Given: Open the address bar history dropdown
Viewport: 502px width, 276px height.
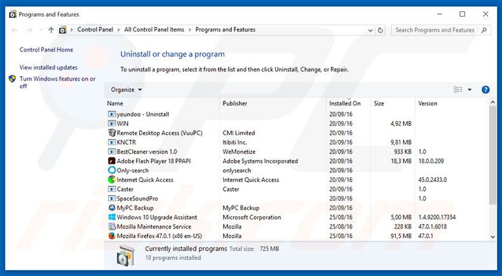Looking at the screenshot, I should tap(370, 30).
